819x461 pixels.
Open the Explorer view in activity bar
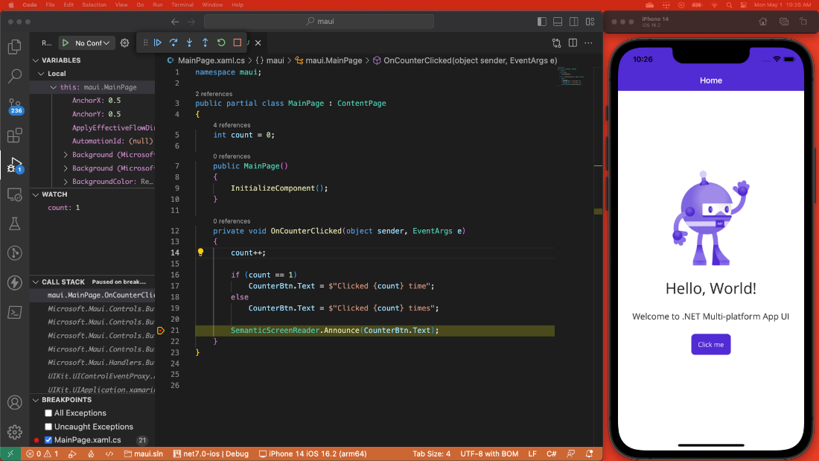coord(15,47)
